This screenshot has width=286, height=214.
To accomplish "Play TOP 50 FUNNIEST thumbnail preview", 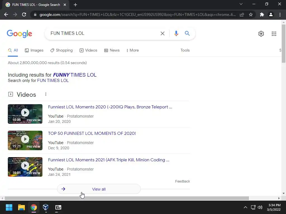I will coord(25,140).
